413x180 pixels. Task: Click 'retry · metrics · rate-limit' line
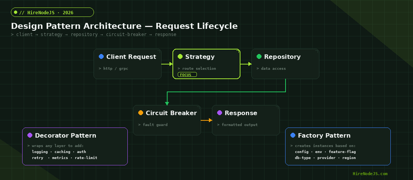(x=65, y=158)
